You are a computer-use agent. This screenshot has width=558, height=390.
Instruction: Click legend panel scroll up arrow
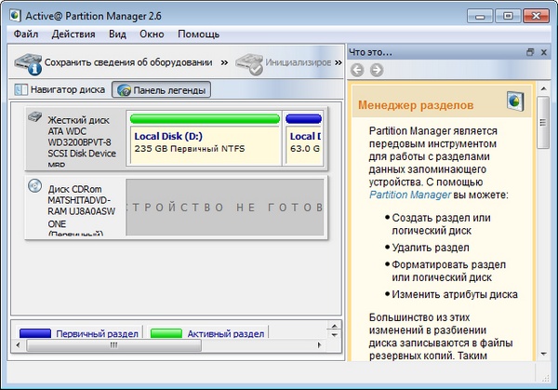pyautogui.click(x=334, y=326)
